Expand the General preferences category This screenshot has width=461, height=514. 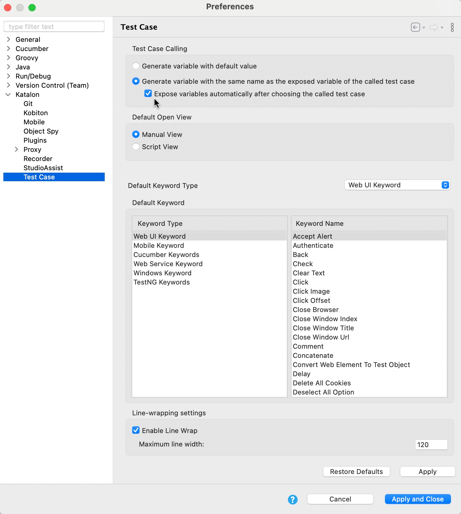coord(9,39)
